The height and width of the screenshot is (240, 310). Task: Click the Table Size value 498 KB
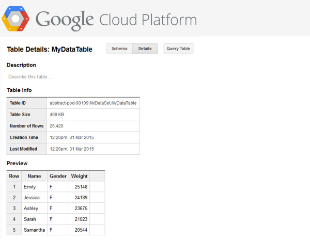pos(57,115)
